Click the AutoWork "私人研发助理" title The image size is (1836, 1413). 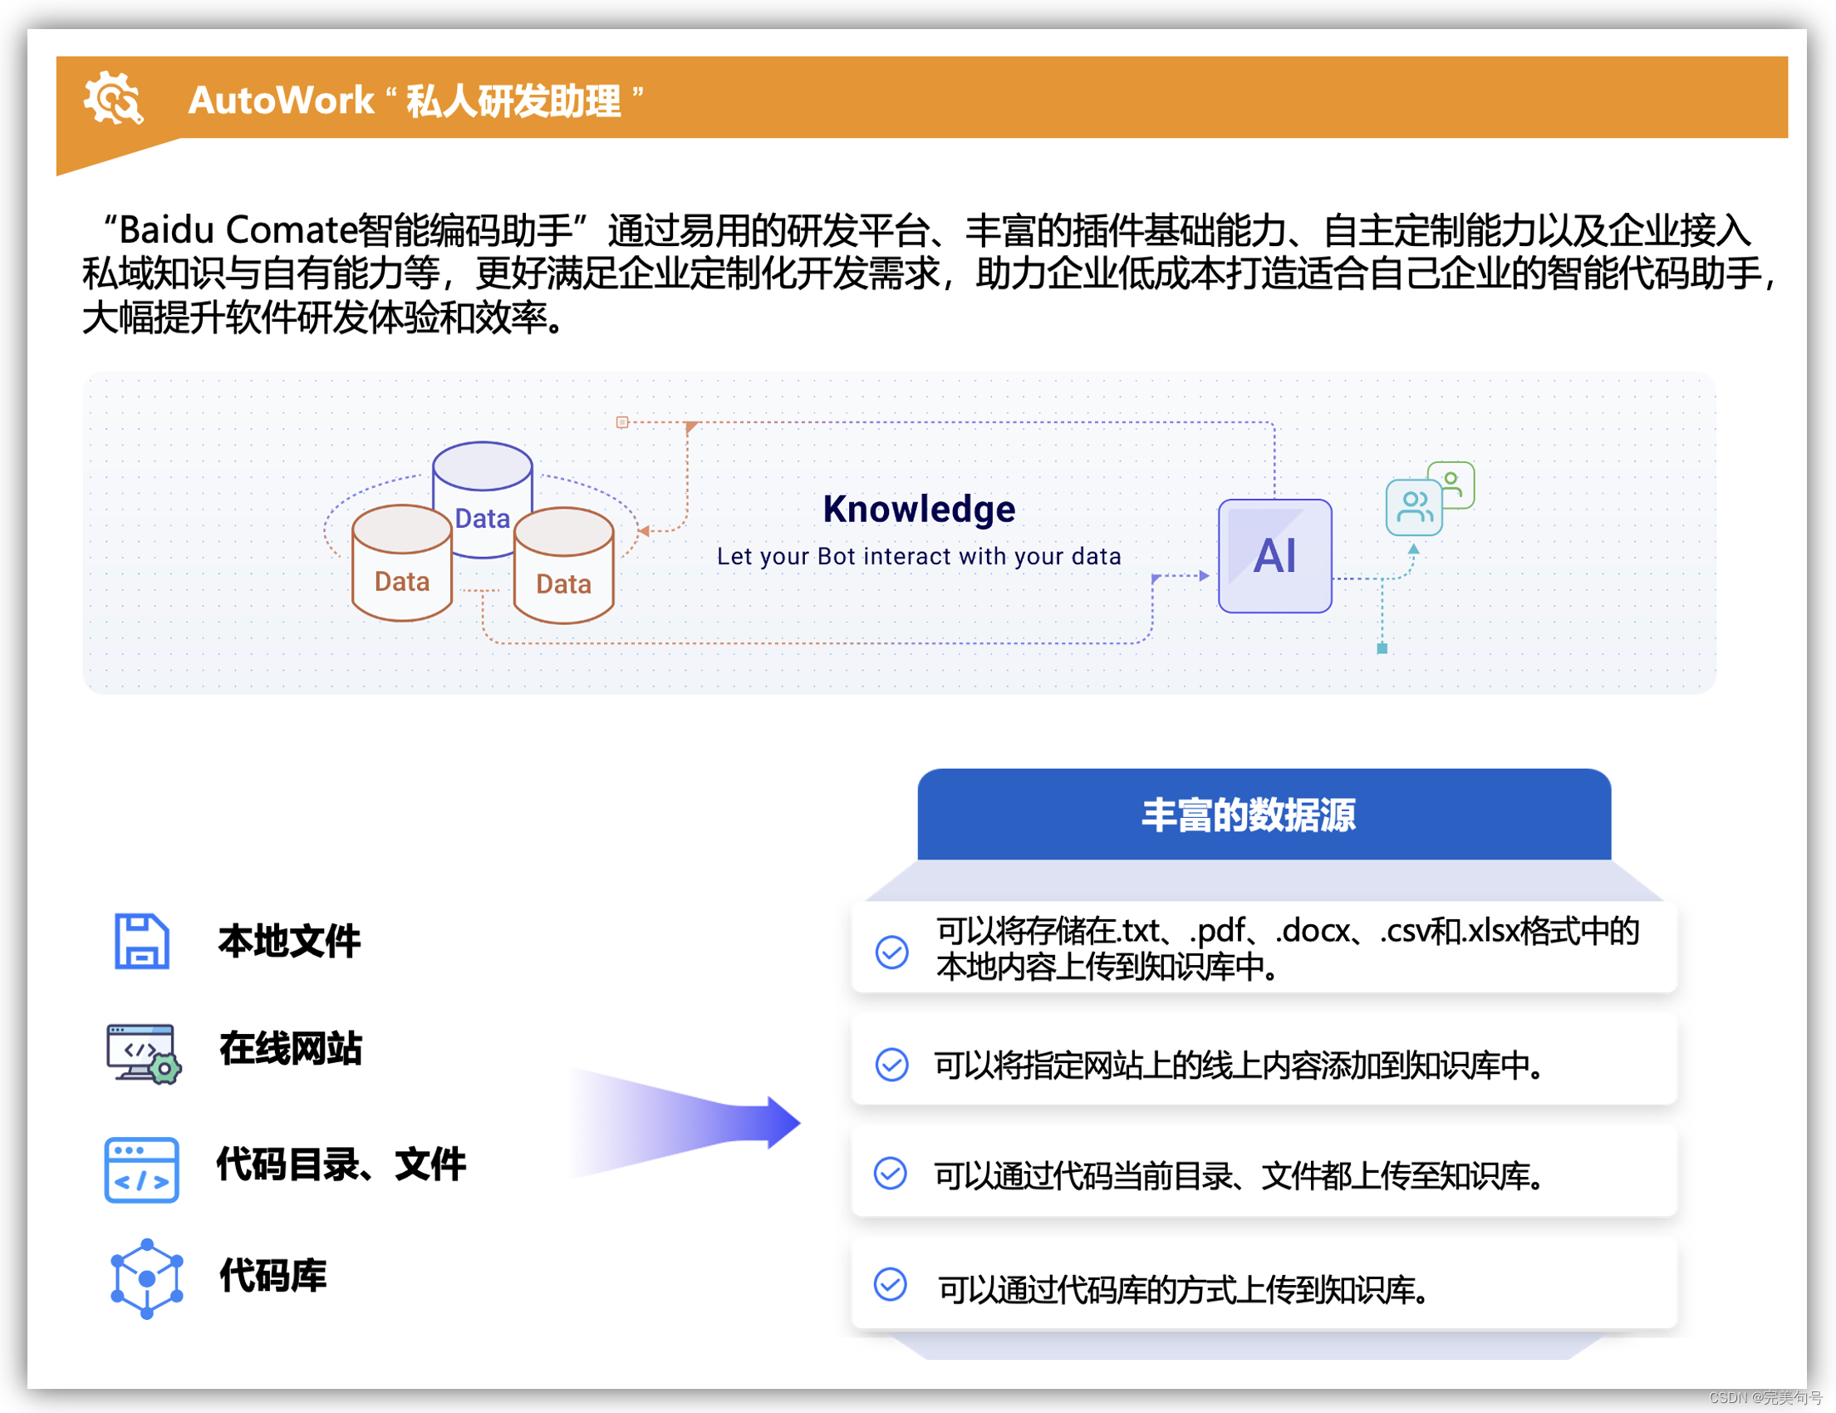coord(416,101)
